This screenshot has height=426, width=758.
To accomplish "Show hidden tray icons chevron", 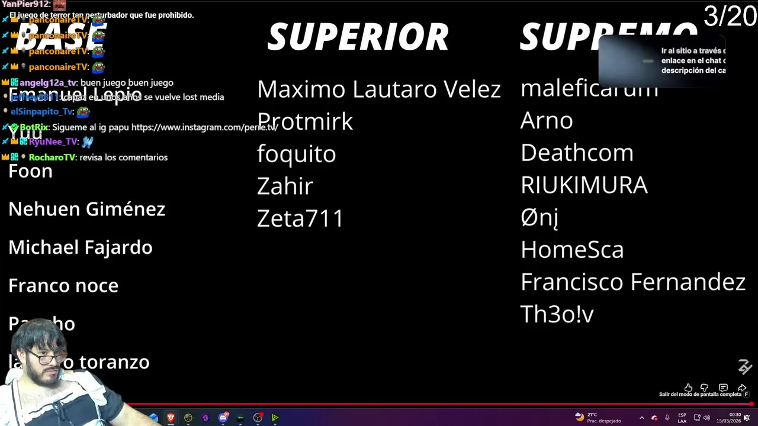I will (642, 418).
